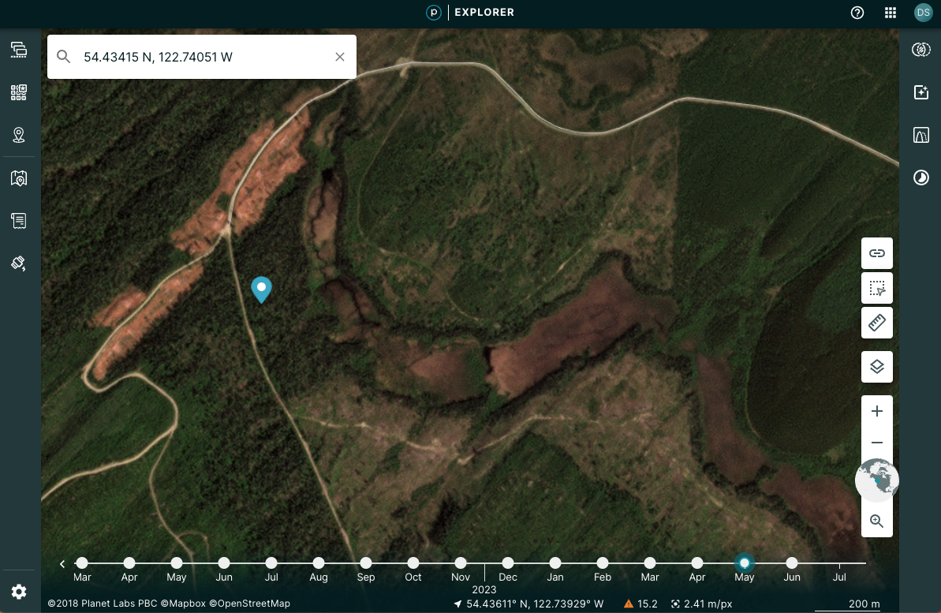Zoom out with the minus button

click(x=877, y=443)
